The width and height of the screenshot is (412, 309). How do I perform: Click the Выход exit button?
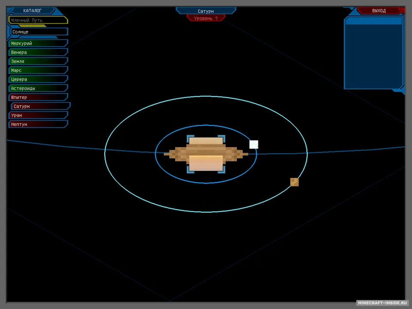point(379,11)
